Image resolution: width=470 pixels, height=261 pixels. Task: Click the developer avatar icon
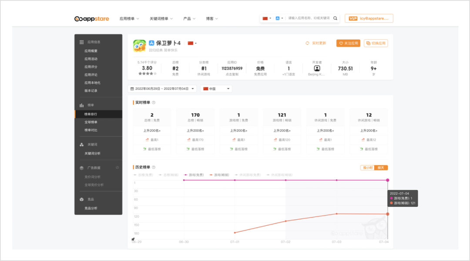point(317,68)
